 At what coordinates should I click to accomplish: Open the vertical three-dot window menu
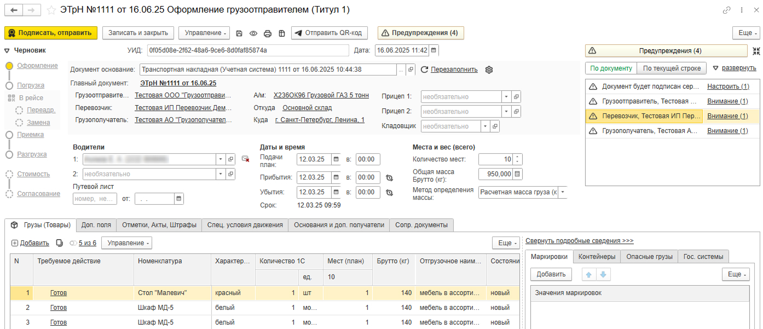tap(741, 10)
